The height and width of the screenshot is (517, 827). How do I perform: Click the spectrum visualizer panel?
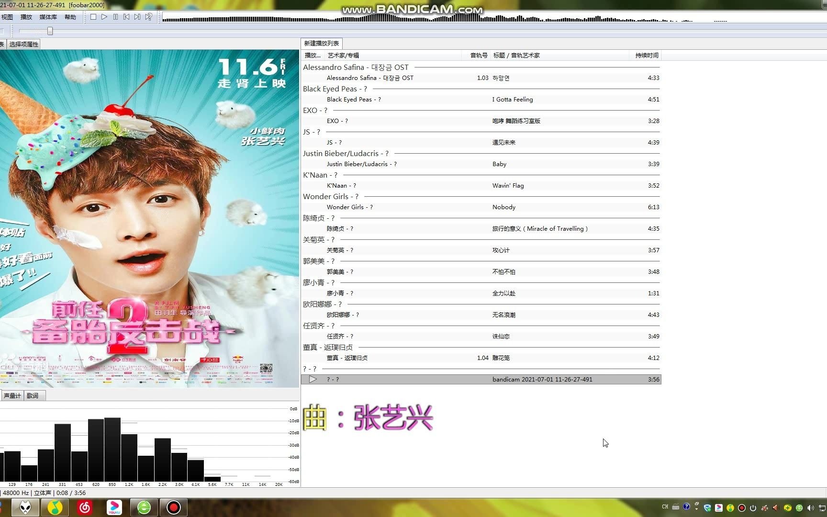pos(149,445)
